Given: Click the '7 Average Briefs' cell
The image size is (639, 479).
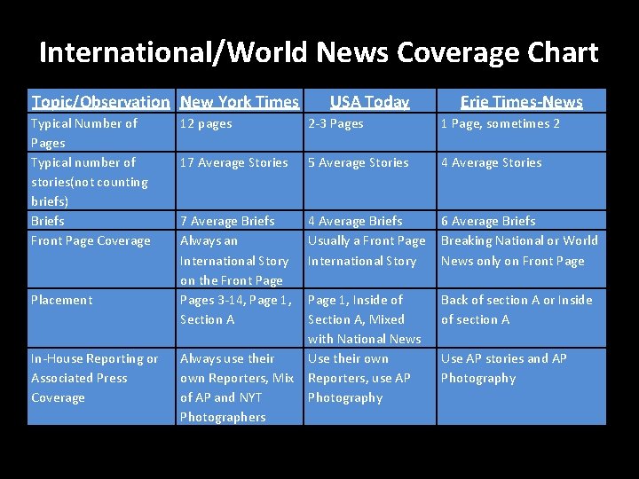Looking at the screenshot, I should tap(240, 220).
